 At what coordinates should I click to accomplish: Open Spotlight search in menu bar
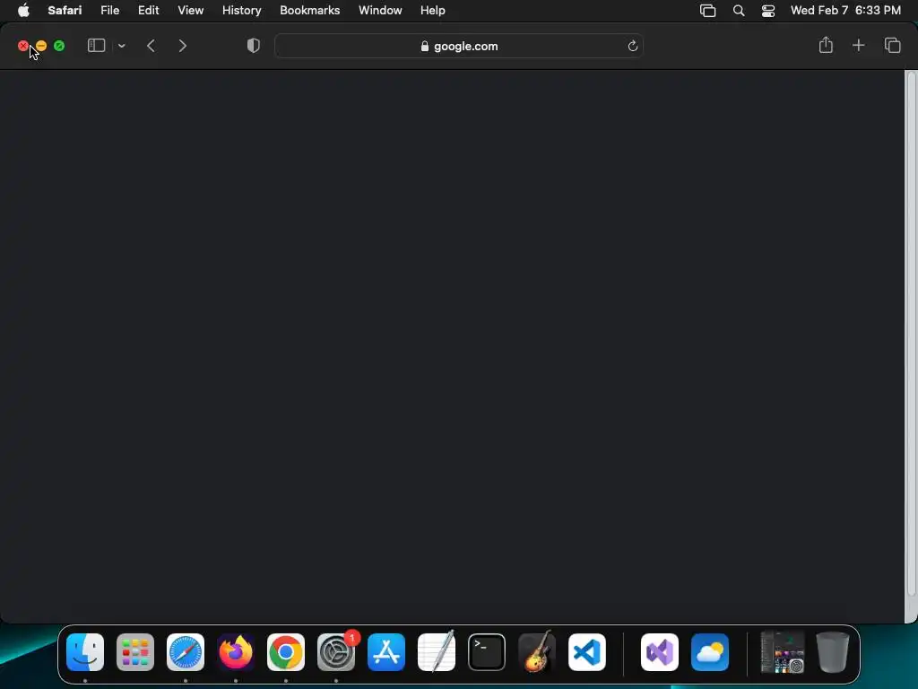pos(739,11)
